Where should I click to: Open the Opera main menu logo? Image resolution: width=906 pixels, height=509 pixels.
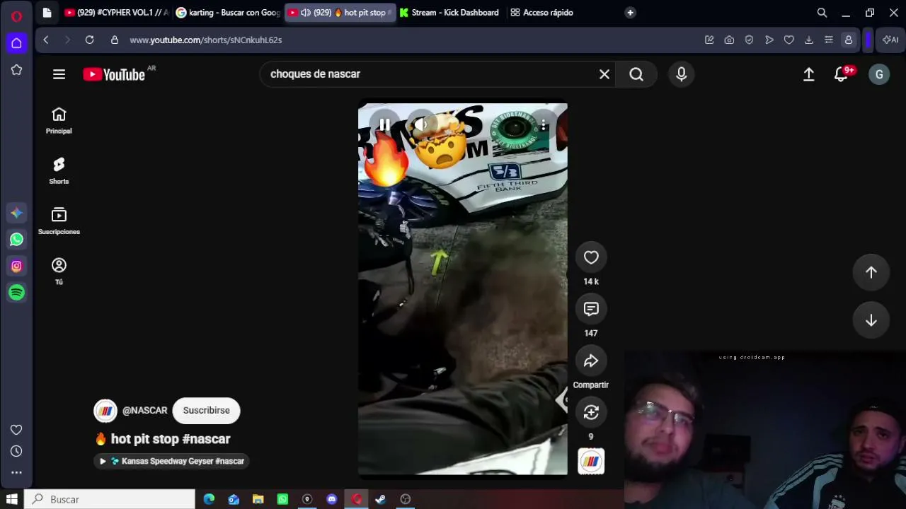coord(16,16)
